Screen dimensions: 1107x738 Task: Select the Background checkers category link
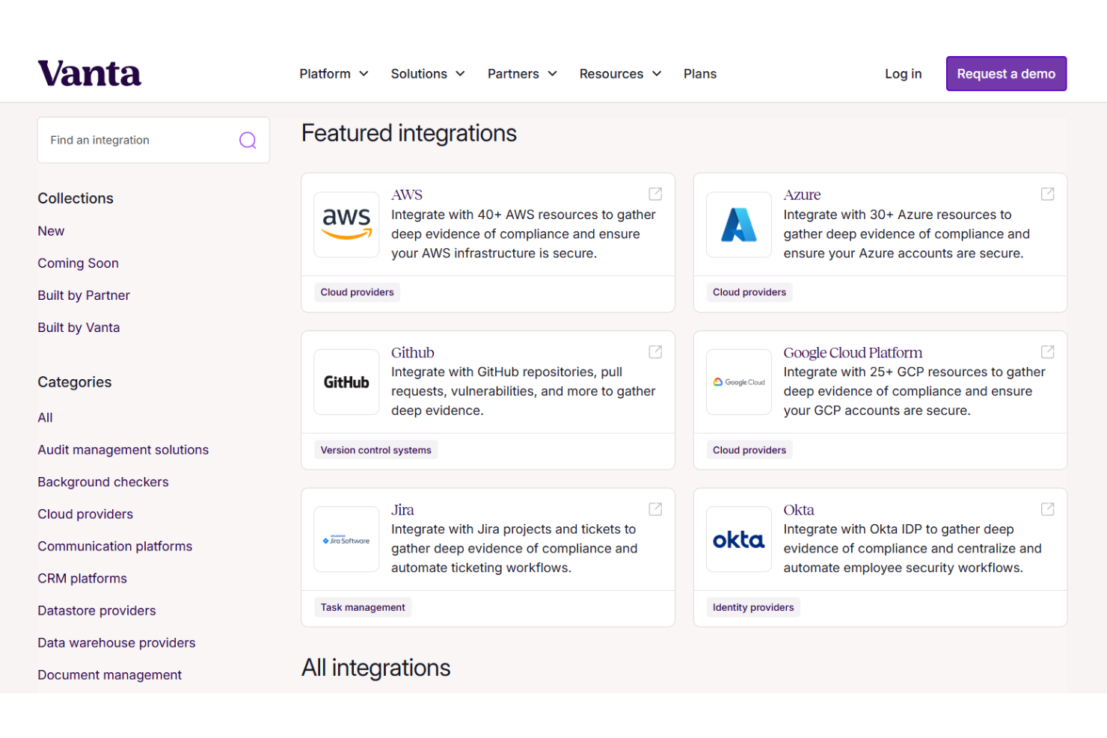pyautogui.click(x=102, y=482)
